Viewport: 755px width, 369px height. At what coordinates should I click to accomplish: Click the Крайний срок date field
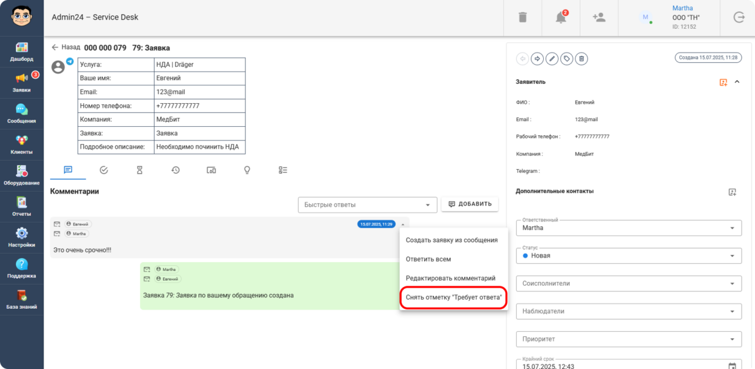[629, 364]
